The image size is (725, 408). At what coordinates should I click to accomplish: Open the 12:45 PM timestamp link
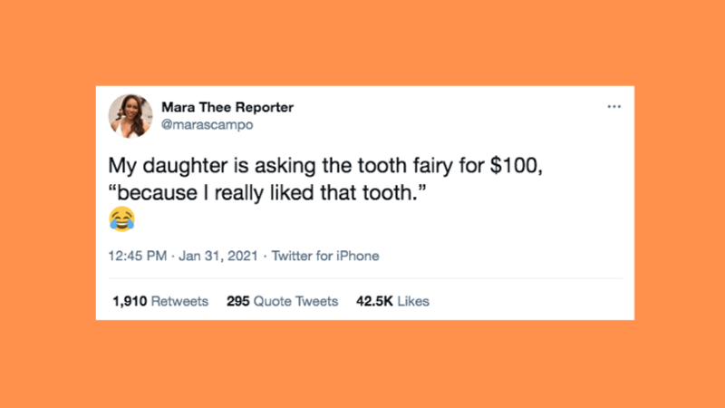(137, 256)
